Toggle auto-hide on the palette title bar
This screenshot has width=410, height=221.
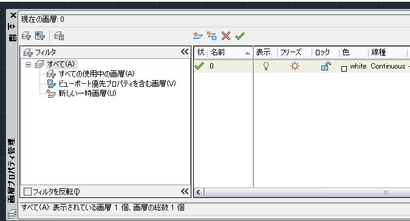pos(12,26)
